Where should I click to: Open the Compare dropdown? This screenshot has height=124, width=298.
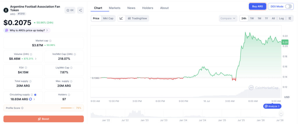pos(228,18)
